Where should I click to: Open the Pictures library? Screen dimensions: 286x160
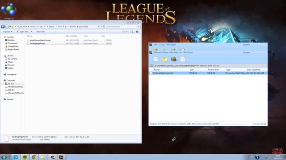(x=11, y=65)
